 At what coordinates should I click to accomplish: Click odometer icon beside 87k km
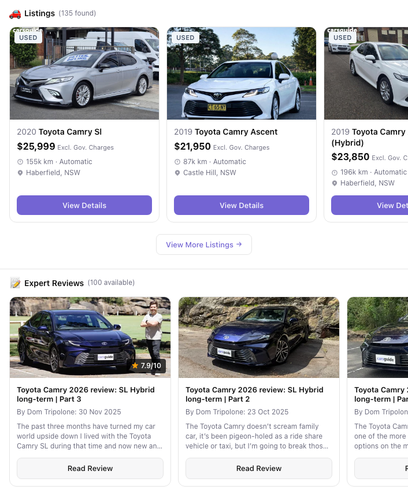click(x=177, y=162)
